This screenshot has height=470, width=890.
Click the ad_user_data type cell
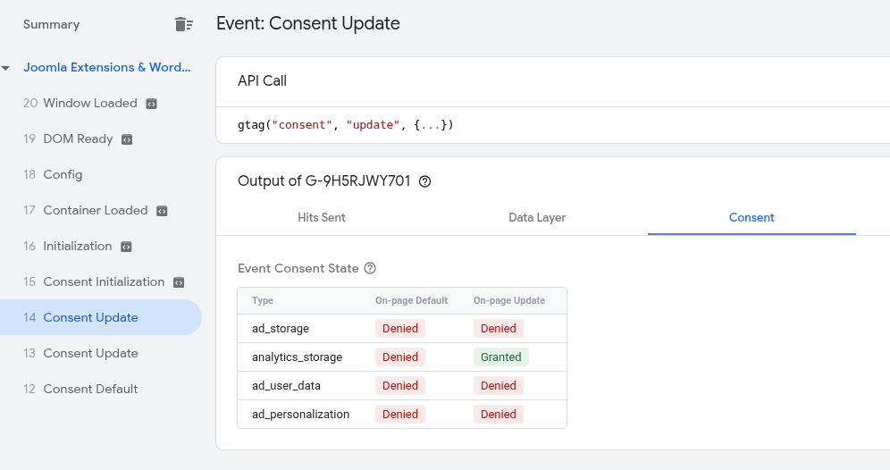coord(286,385)
